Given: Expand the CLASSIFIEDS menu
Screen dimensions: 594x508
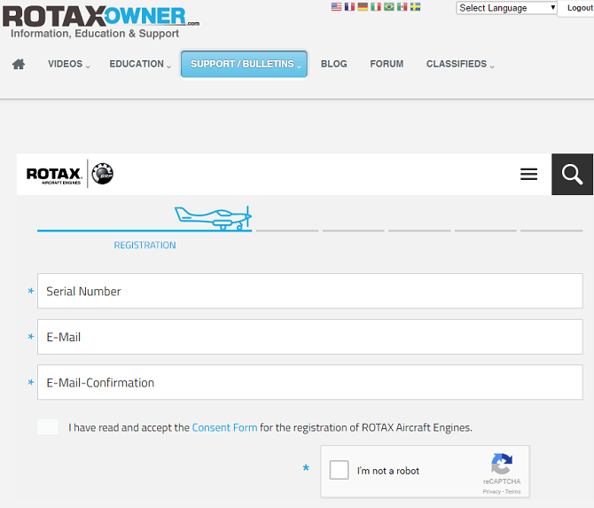Looking at the screenshot, I should [x=460, y=64].
